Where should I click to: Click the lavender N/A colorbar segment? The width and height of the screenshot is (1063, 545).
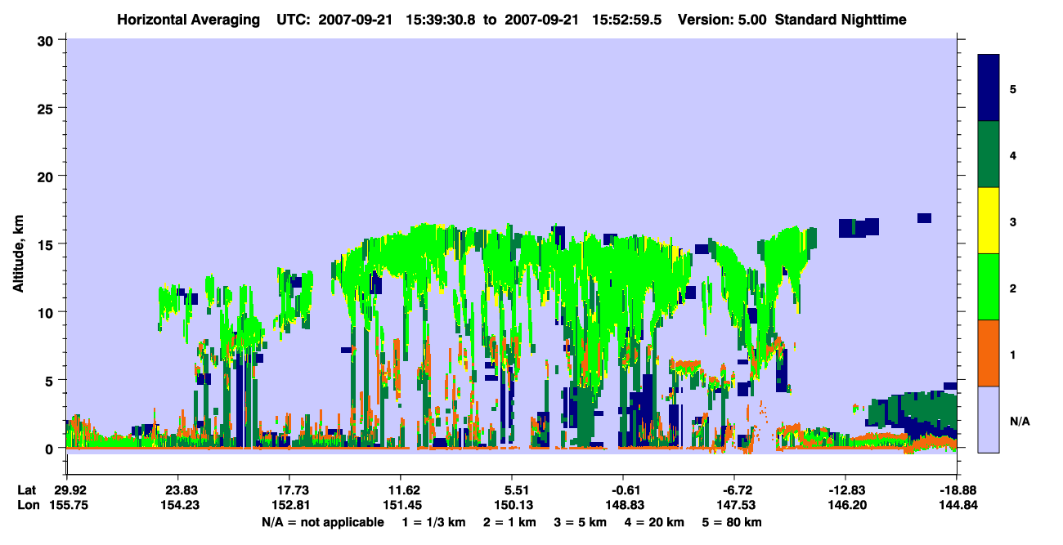point(989,419)
